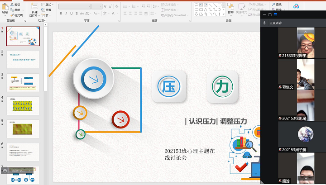Increase font size with the larger A
The height and width of the screenshot is (185, 326).
point(105,7)
